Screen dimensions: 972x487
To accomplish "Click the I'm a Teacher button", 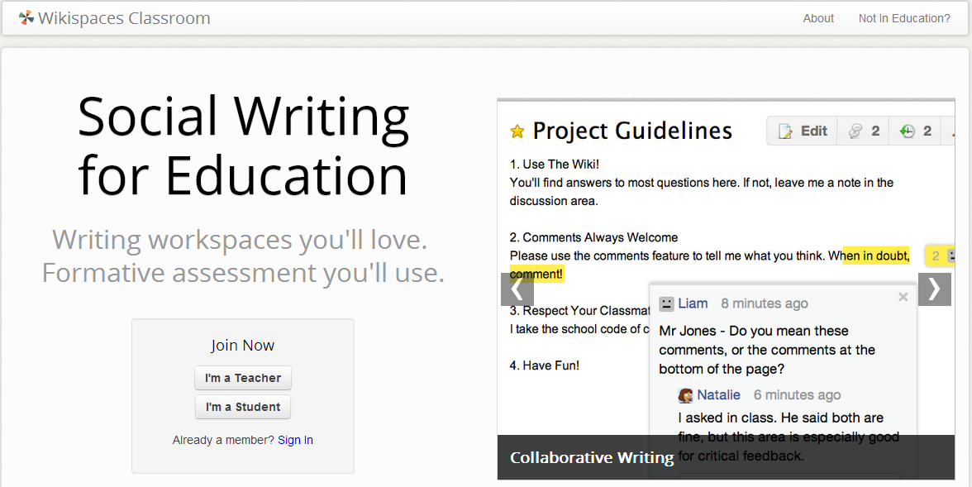I will [243, 378].
